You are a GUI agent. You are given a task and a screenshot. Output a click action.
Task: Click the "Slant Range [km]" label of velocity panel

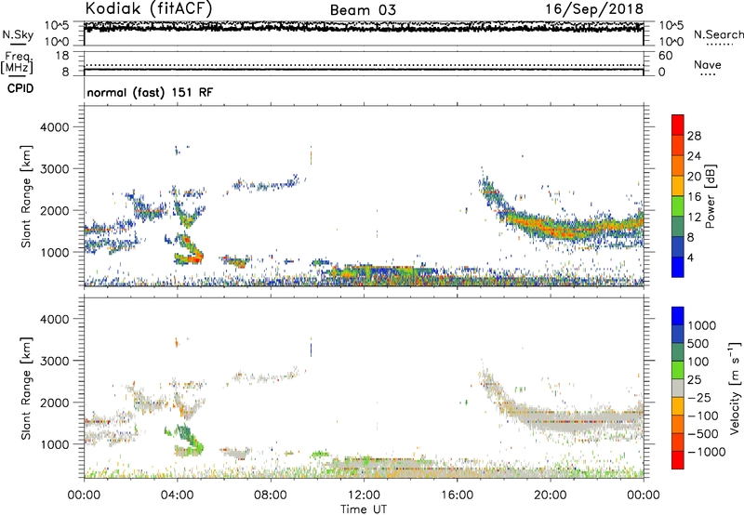click(26, 389)
